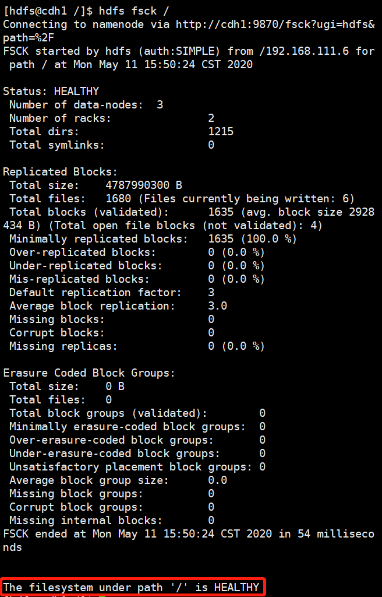The image size is (382, 597).
Task: Click the 'Mis-replicated blocks:' line
Action: pos(137,279)
